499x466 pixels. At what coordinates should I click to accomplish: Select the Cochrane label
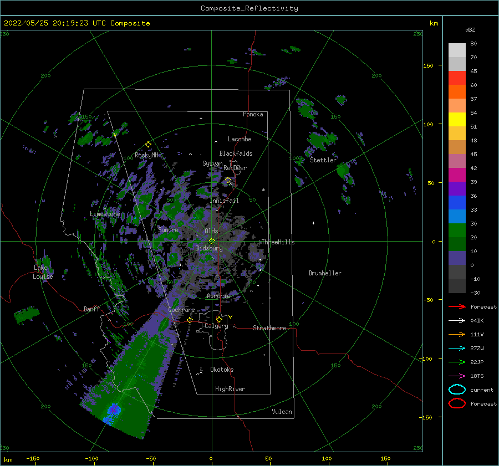point(181,310)
